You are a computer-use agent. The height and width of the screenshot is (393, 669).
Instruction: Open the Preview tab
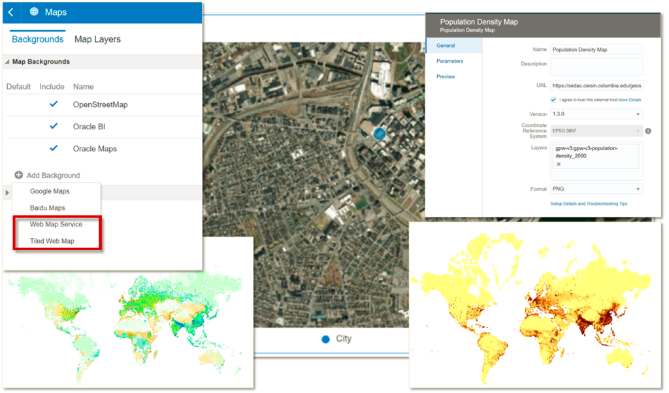pos(446,77)
